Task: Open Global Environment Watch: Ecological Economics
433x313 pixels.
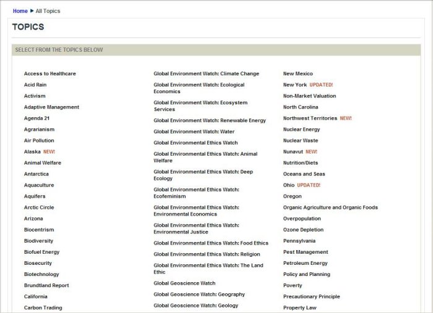Action: coord(199,88)
